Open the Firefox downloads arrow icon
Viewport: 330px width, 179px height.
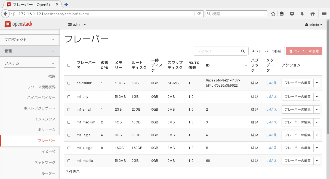click(x=302, y=14)
